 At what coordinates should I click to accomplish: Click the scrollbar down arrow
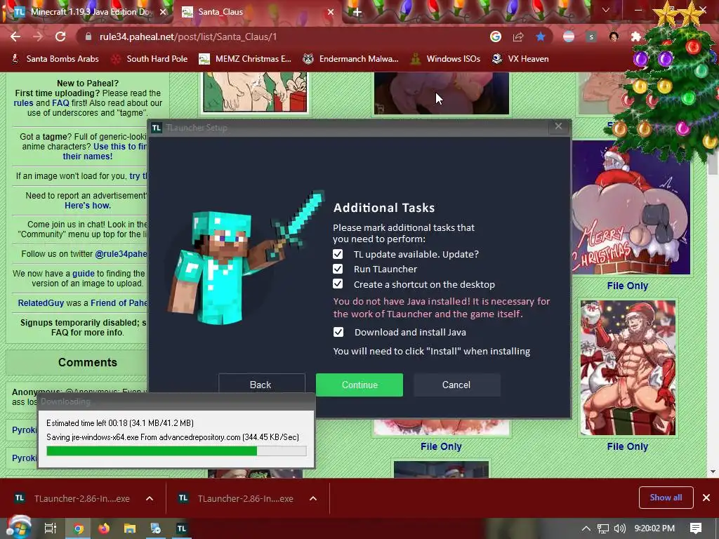pyautogui.click(x=713, y=471)
